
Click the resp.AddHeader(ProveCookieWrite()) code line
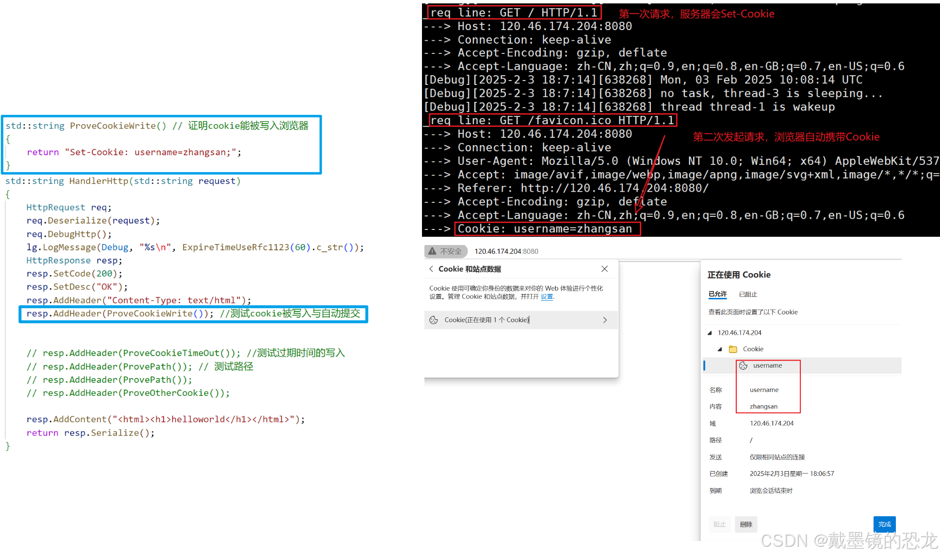[193, 314]
